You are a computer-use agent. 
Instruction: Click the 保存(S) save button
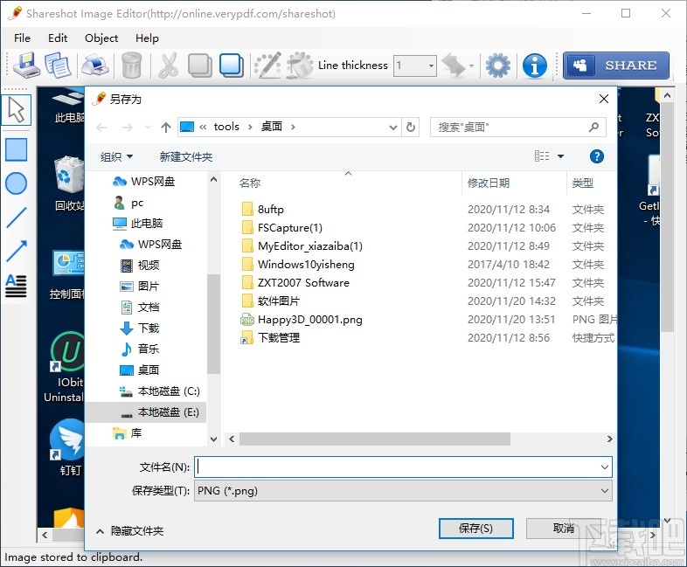(475, 529)
